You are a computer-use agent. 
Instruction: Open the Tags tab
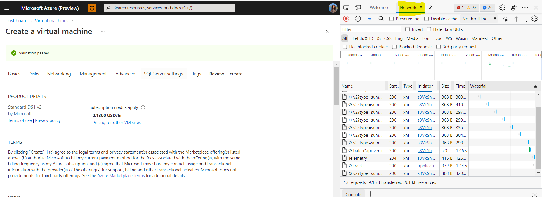197,74
